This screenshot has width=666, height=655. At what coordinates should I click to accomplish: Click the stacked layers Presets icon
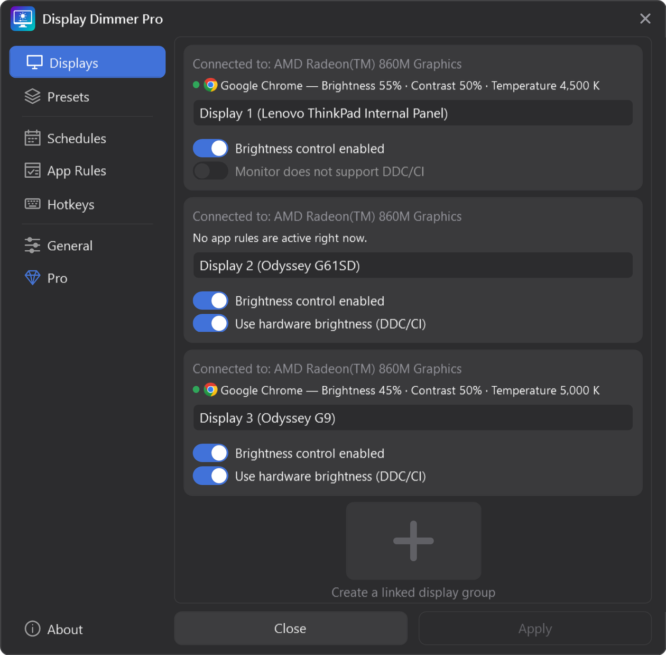click(x=32, y=96)
